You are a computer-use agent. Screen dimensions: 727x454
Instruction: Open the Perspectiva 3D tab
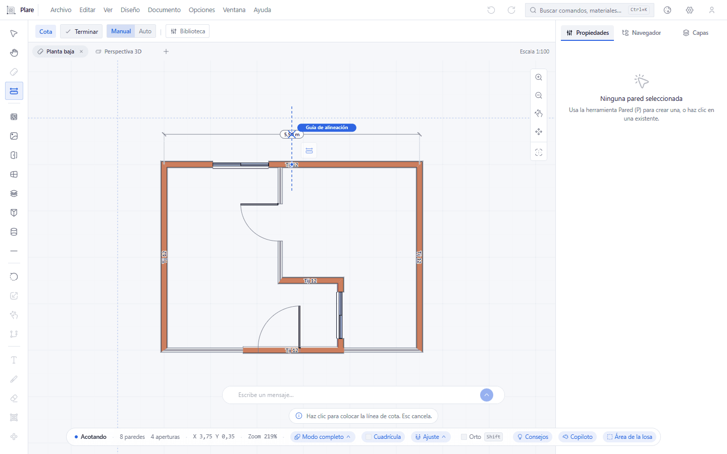119,51
